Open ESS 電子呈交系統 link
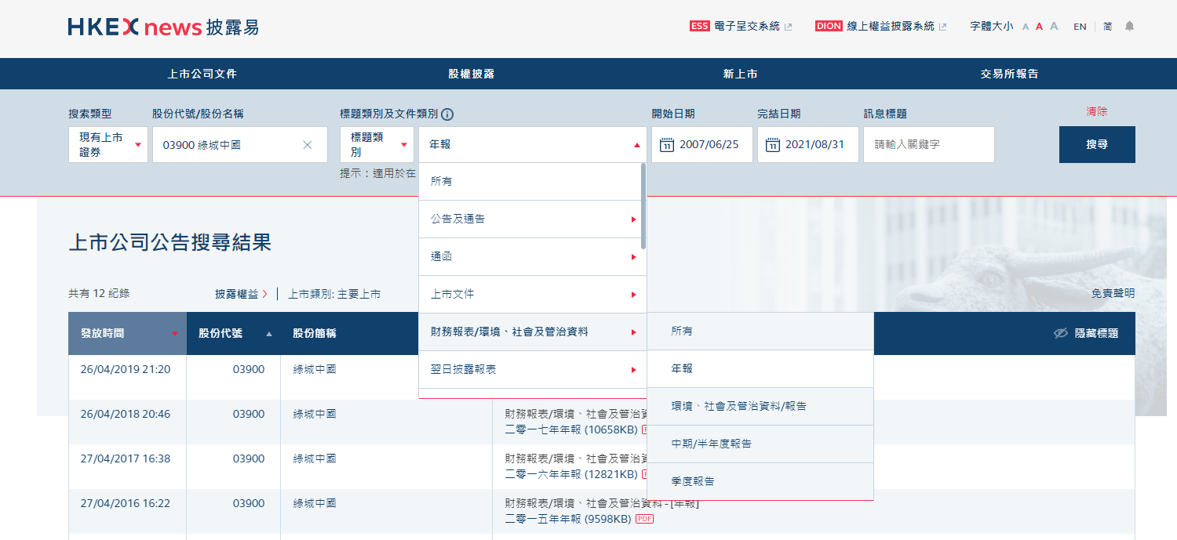The image size is (1177, 540). [x=741, y=26]
